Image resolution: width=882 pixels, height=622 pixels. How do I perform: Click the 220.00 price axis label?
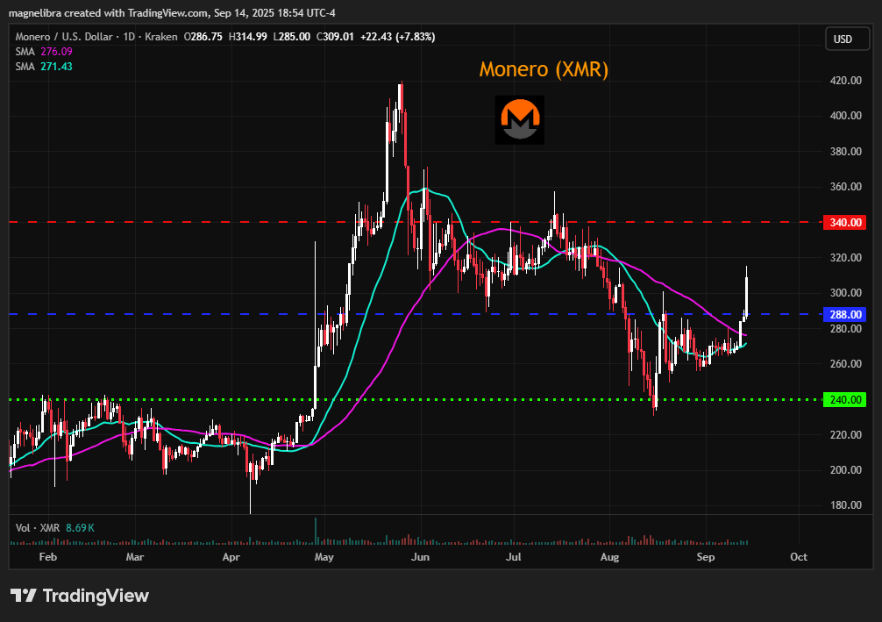coord(846,434)
